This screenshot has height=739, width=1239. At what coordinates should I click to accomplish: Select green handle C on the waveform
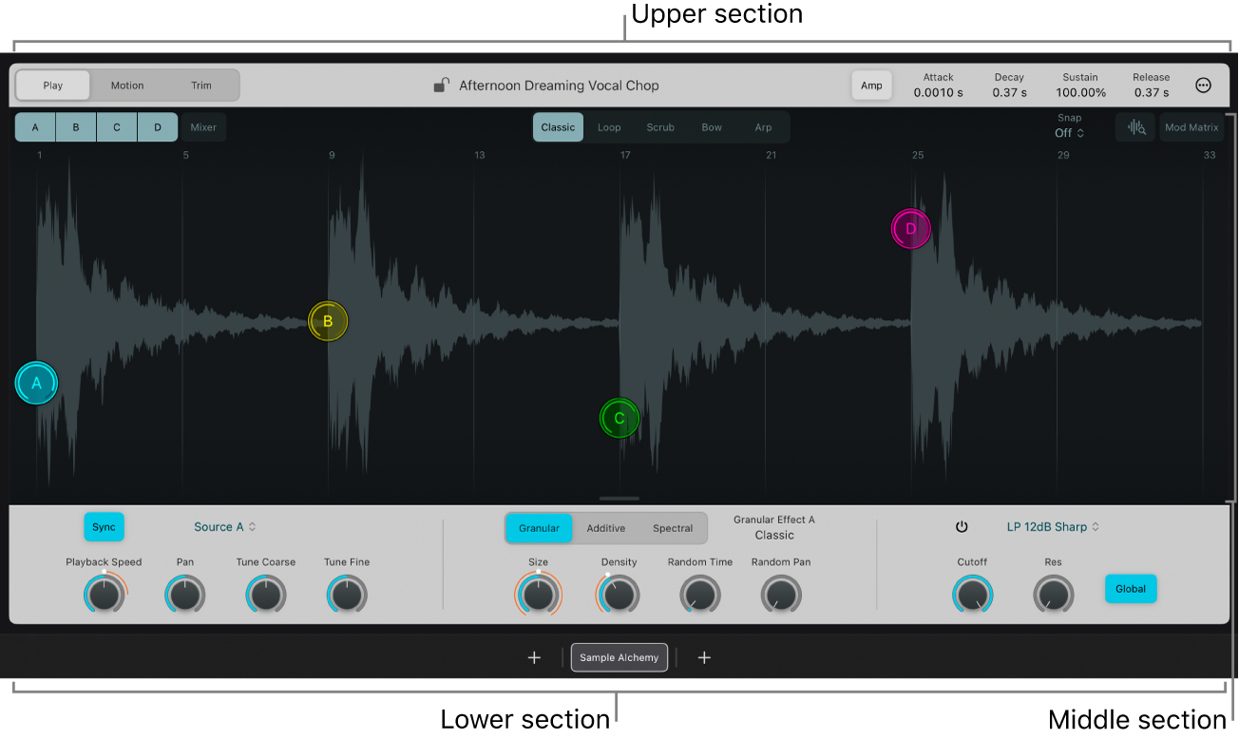tap(619, 418)
